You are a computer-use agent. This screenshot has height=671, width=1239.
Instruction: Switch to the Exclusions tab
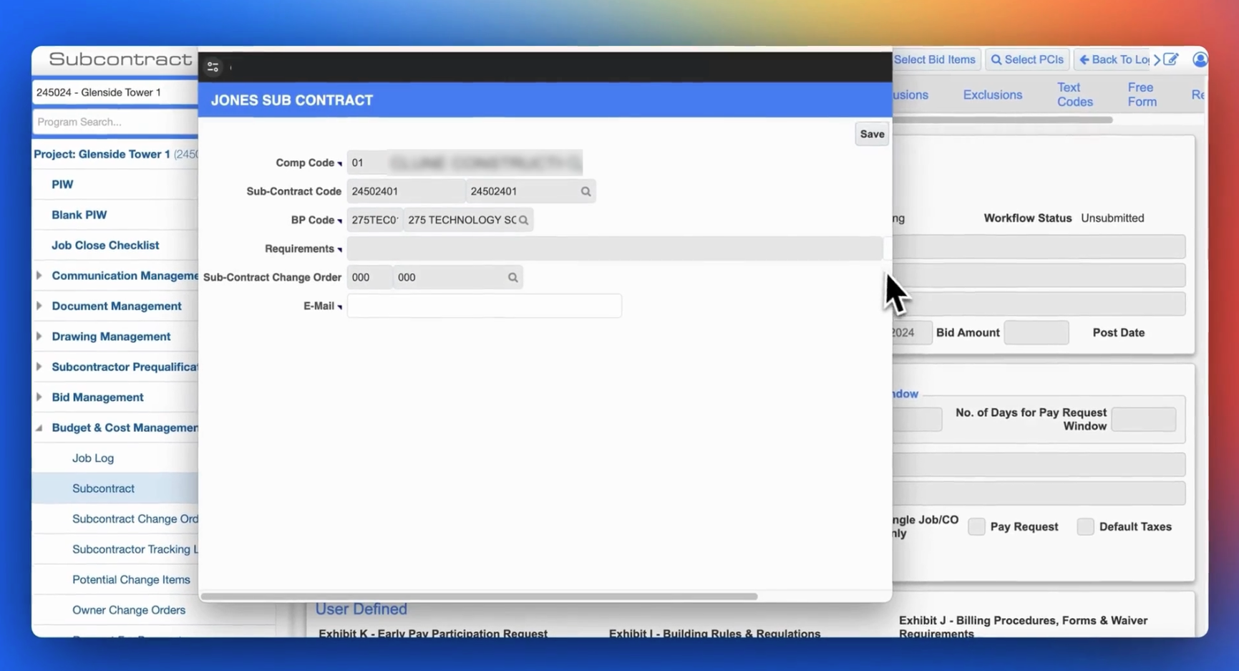(992, 95)
